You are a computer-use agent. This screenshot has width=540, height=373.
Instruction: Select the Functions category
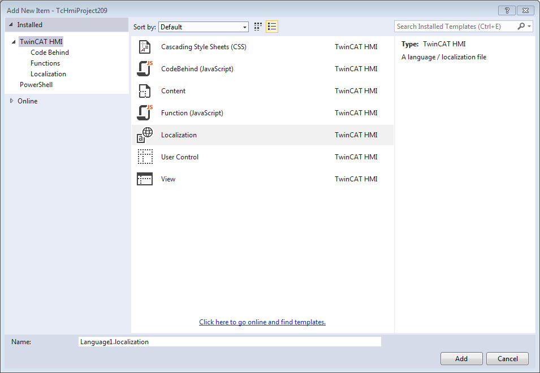coord(45,63)
